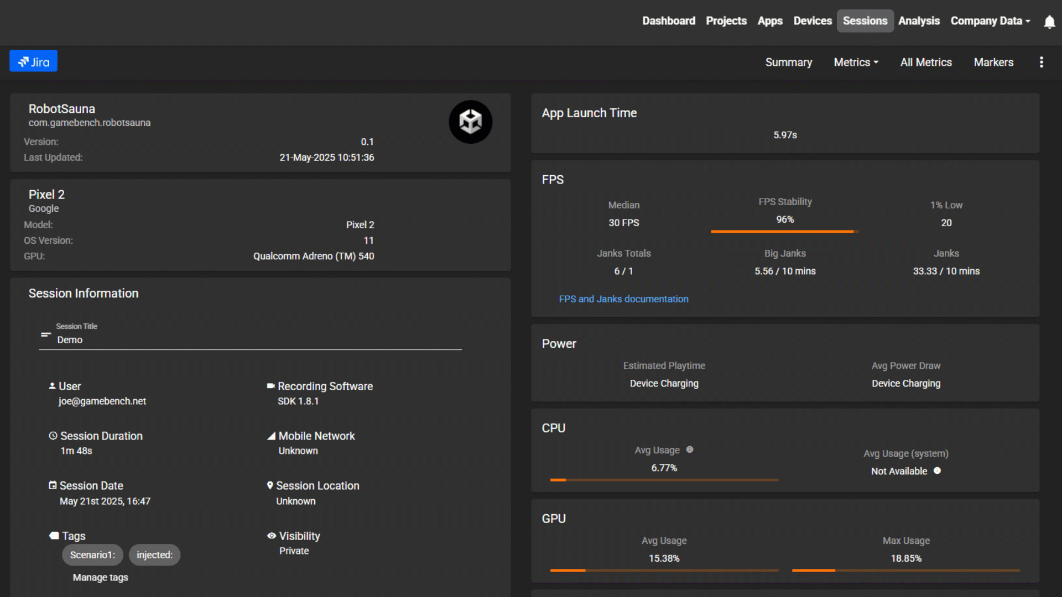Screen dimensions: 1062x597
Task: Open the three-dot overflow menu
Action: 1042,62
